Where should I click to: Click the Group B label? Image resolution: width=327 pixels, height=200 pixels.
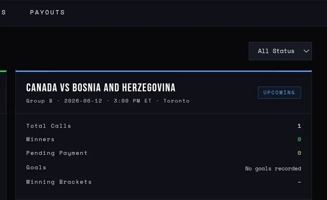tap(39, 101)
